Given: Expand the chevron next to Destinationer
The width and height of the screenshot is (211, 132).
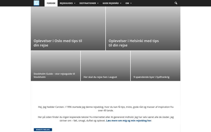Looking at the screenshot, I should tap(98, 3).
